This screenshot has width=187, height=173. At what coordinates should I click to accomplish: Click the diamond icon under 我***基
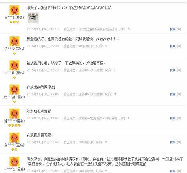pyautogui.click(x=14, y=101)
